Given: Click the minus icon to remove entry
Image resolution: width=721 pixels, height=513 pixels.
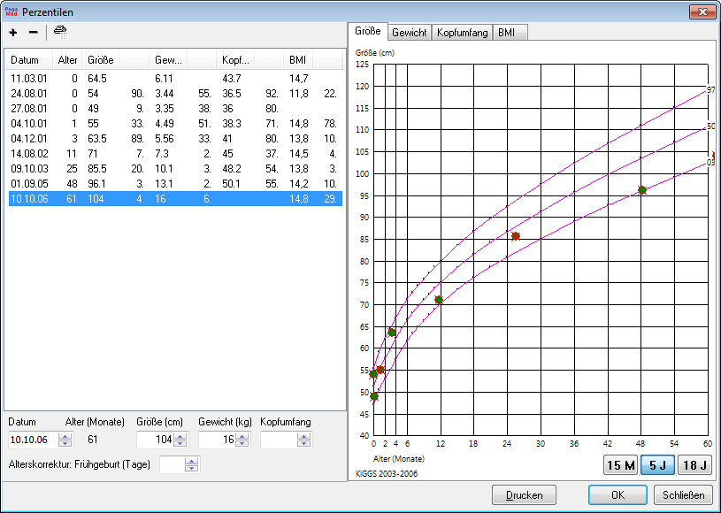Looking at the screenshot, I should click(x=34, y=32).
